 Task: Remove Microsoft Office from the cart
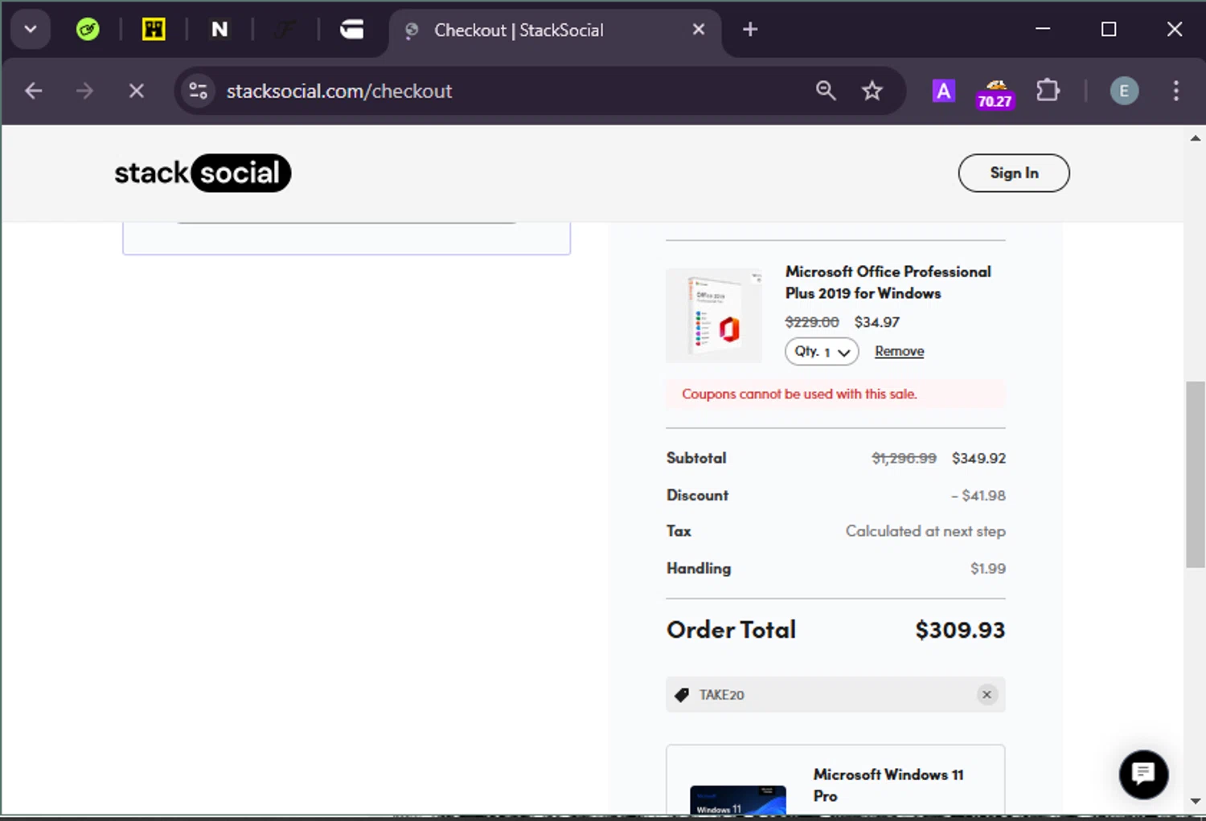tap(899, 351)
